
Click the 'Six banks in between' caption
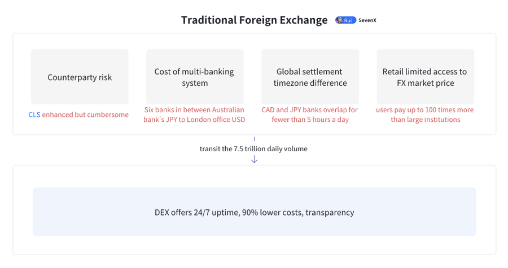pyautogui.click(x=195, y=109)
